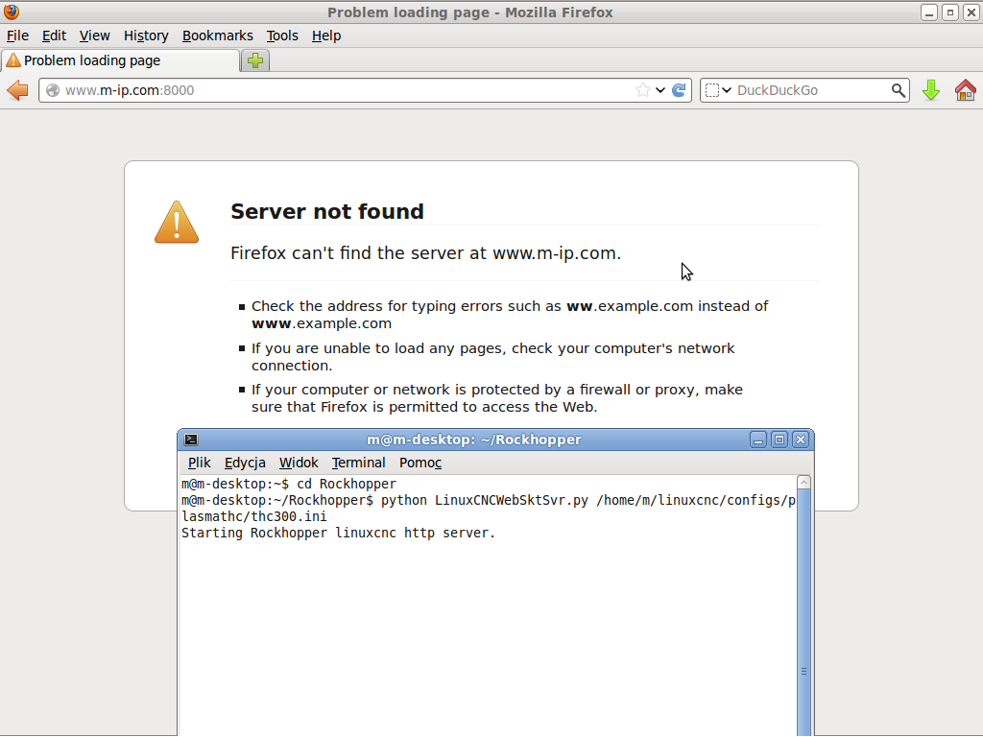Click the warning triangle on the error page

tap(177, 222)
